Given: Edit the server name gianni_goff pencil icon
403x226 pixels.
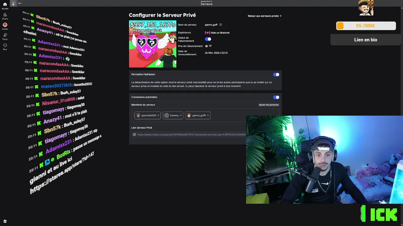Looking at the screenshot, I should [x=221, y=24].
